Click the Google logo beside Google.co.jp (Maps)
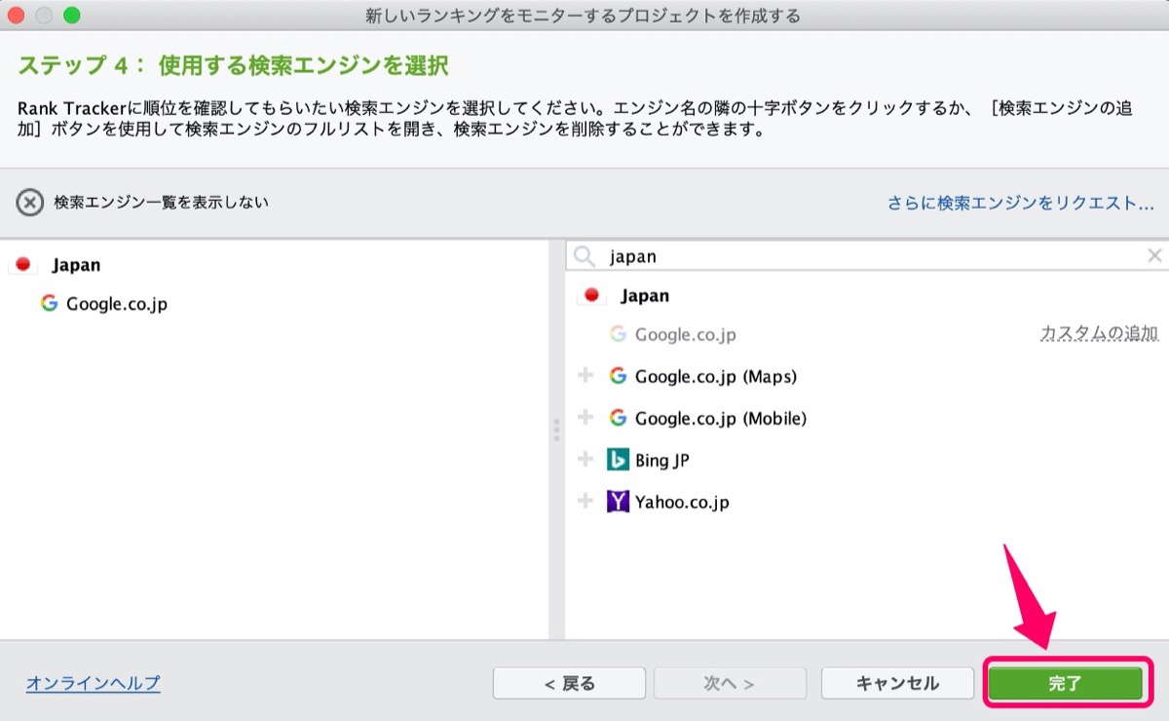The height and width of the screenshot is (721, 1169). (618, 375)
